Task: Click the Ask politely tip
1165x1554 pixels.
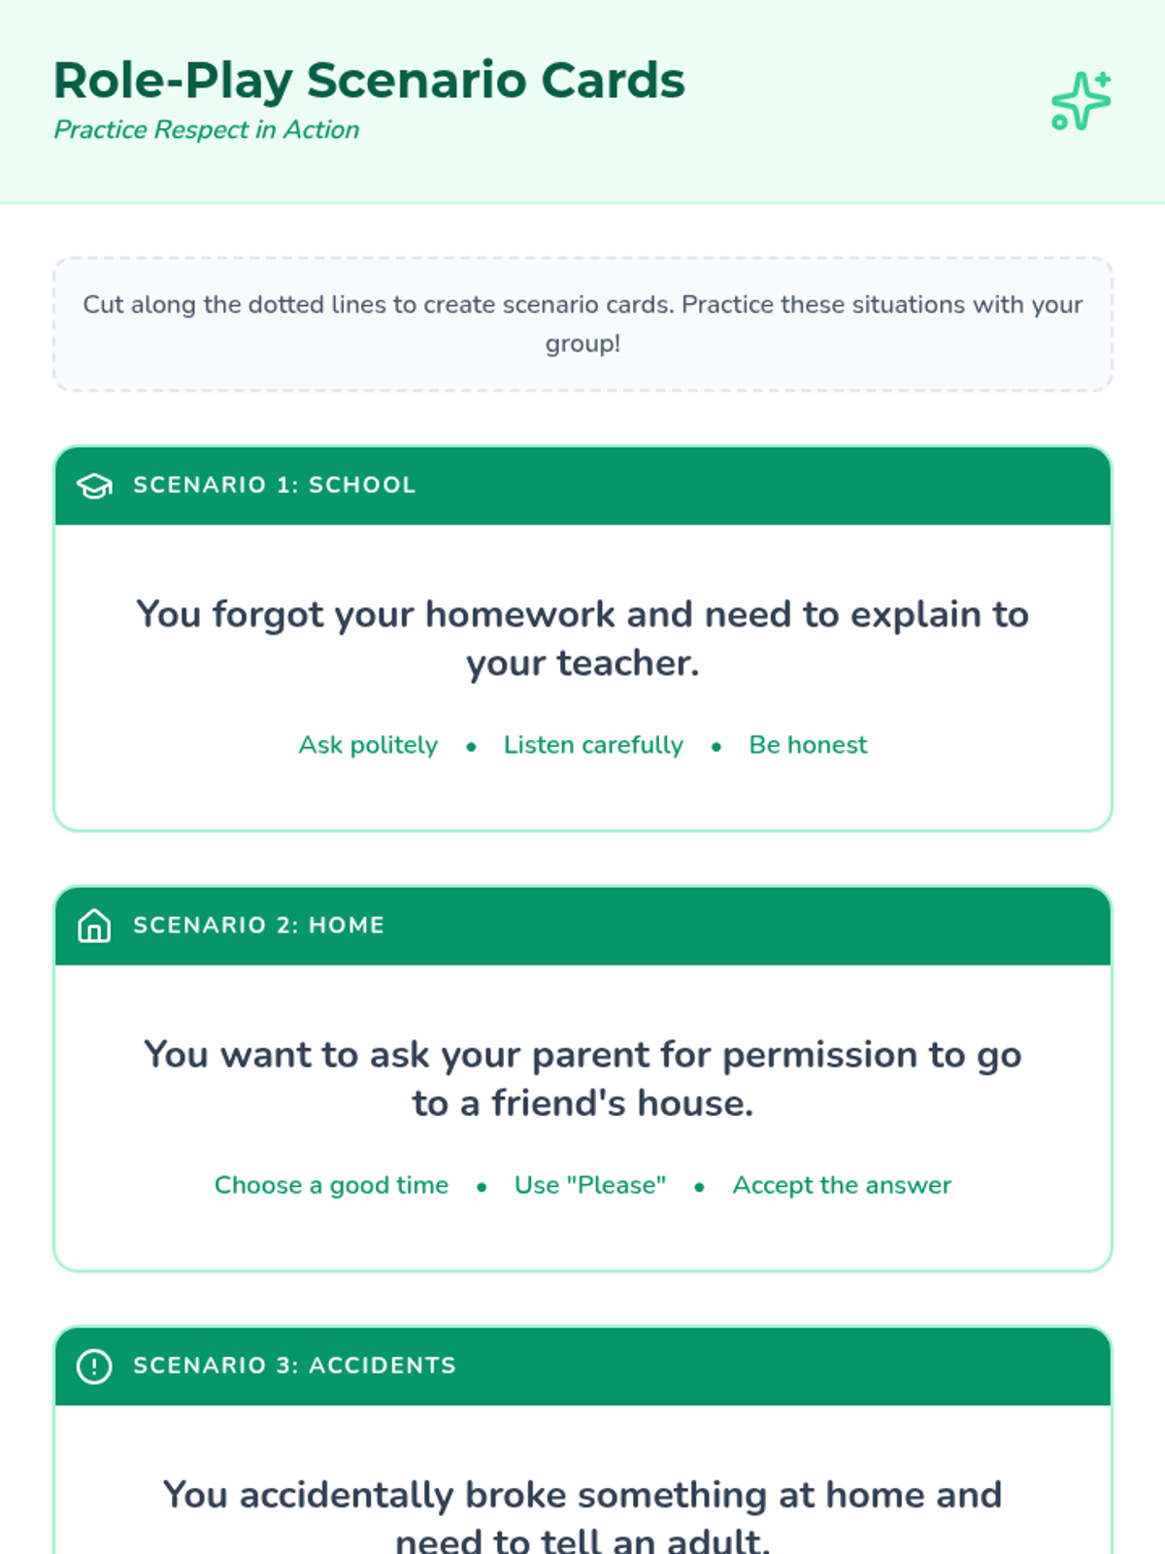Action: (368, 745)
